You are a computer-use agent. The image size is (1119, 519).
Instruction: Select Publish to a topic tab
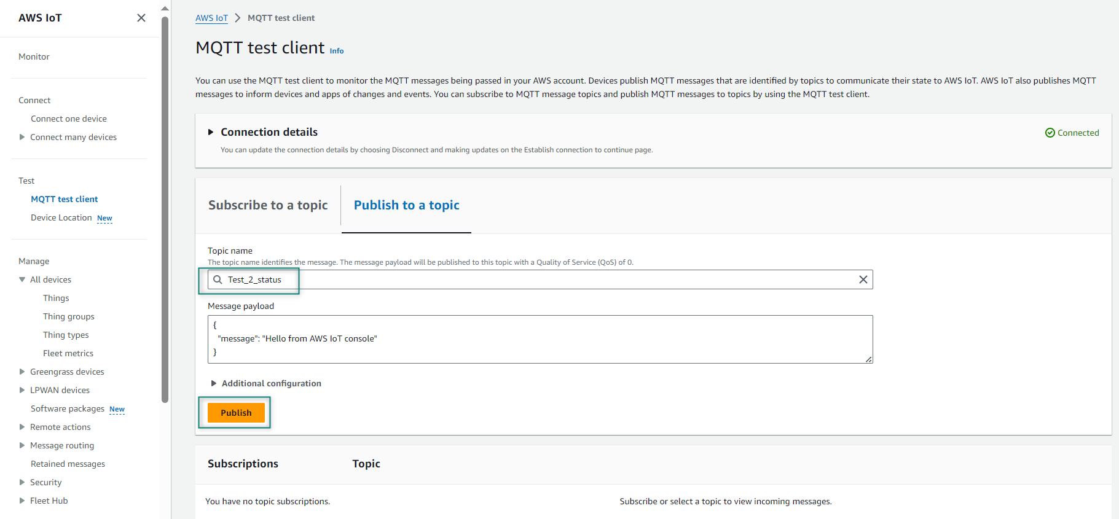tap(406, 205)
